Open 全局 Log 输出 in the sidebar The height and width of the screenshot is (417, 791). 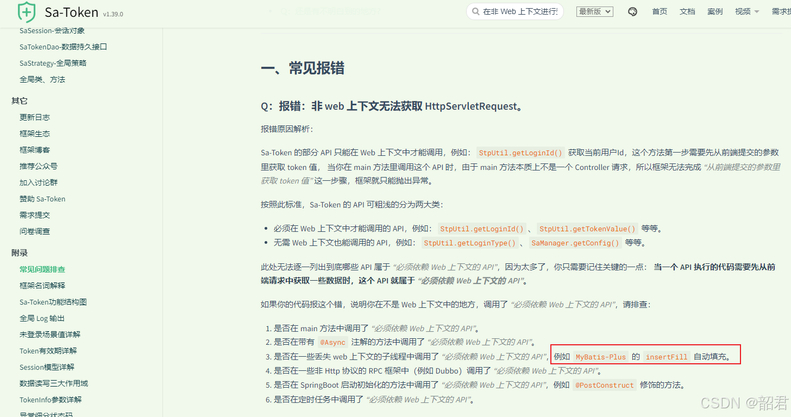coord(42,318)
